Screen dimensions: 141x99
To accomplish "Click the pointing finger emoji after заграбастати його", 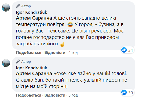I will click(62, 44).
